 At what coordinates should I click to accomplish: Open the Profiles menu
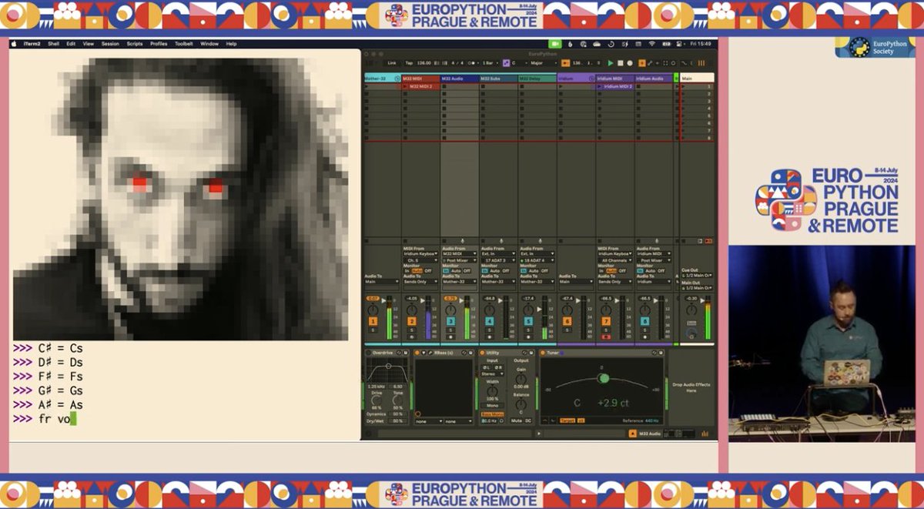click(x=159, y=44)
